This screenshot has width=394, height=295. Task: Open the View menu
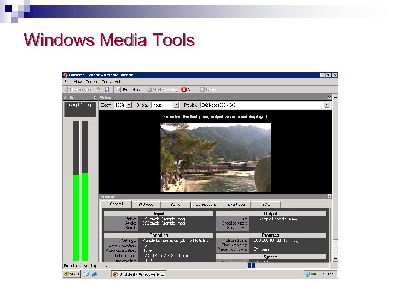[x=77, y=82]
